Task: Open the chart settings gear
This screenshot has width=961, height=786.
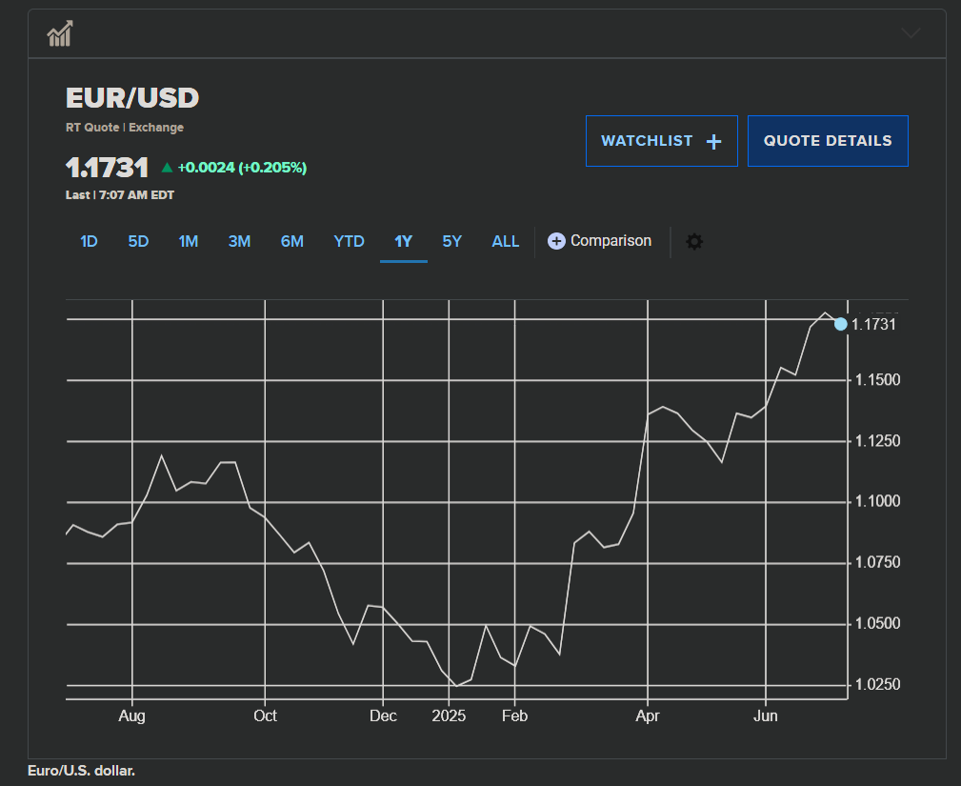Action: (x=694, y=242)
